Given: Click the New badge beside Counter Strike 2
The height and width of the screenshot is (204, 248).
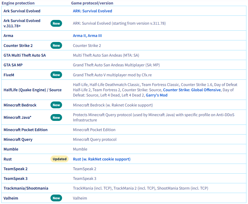Looking at the screenshot, I should 56,46.
